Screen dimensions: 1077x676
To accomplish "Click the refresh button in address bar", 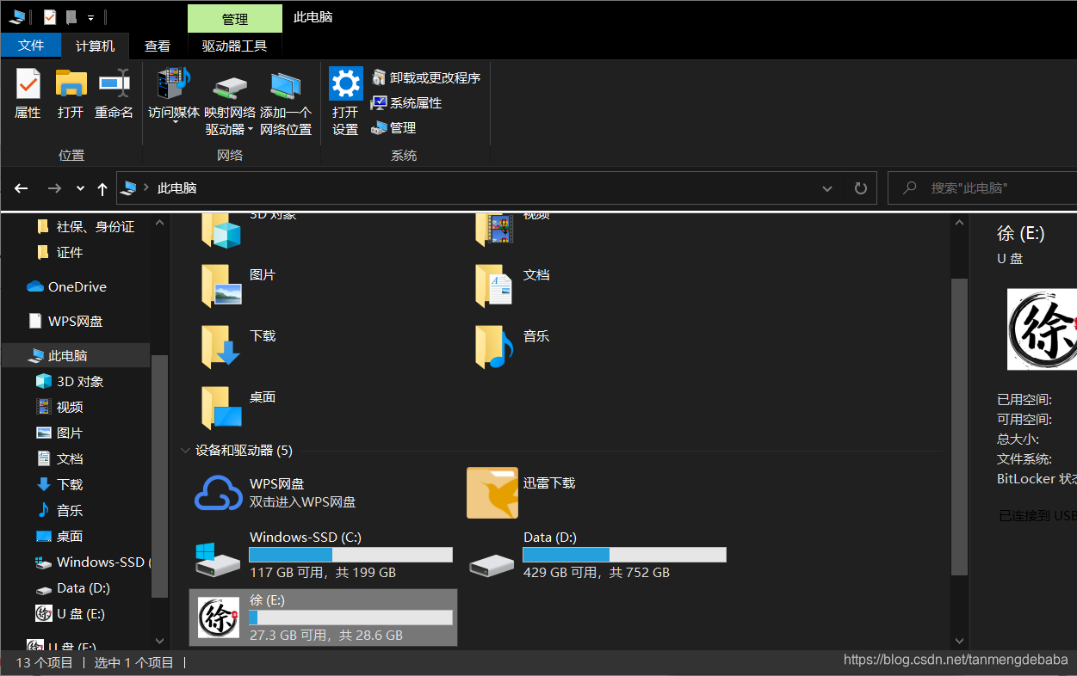I will [860, 188].
